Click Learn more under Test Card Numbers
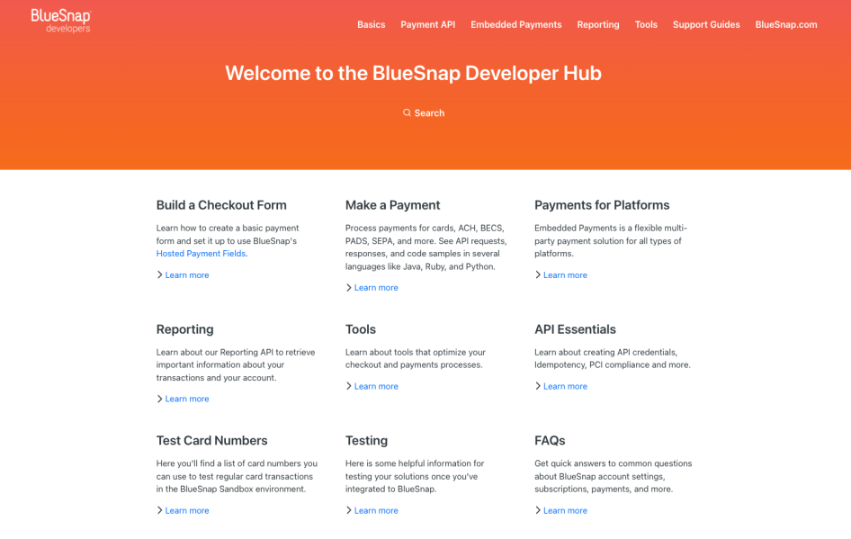This screenshot has width=851, height=539. click(187, 511)
